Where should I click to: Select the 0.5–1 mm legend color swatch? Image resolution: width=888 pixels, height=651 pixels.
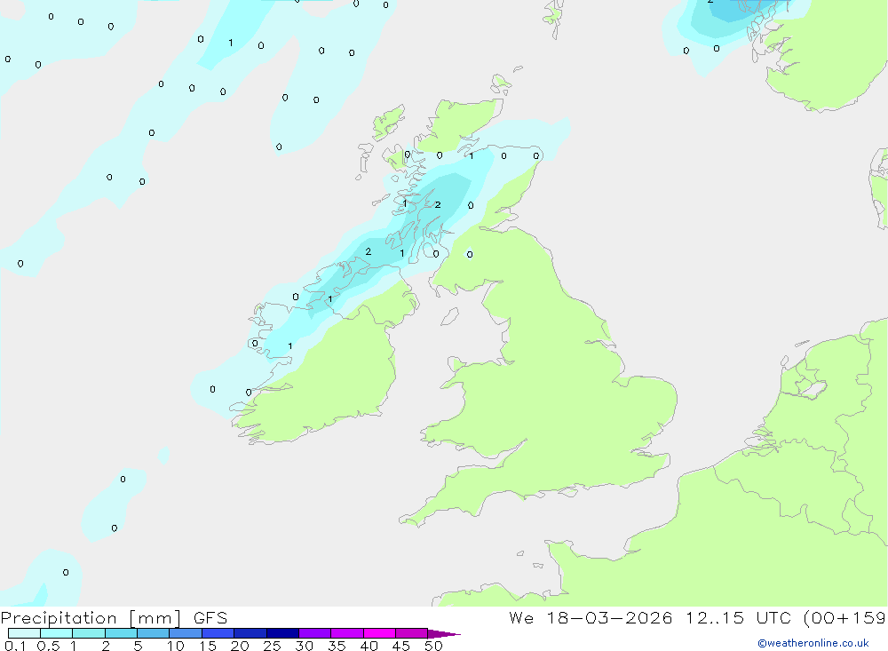(57, 633)
